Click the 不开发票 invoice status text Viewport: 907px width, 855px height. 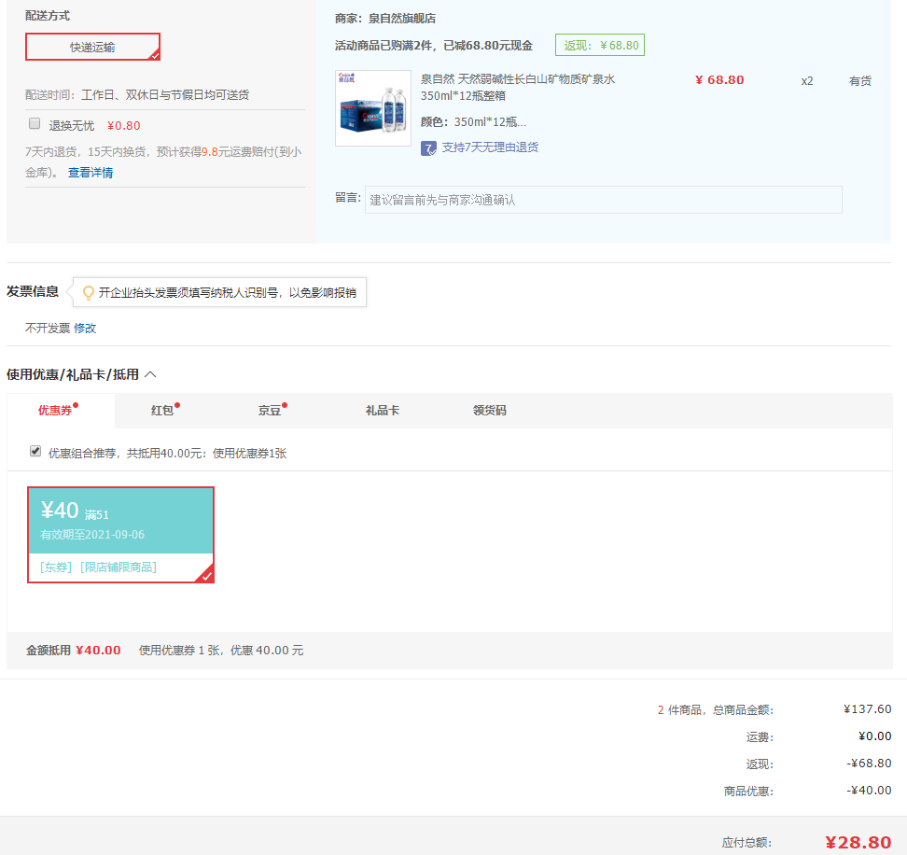48,328
